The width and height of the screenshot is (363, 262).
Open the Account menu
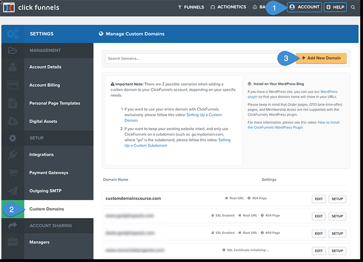tap(304, 7)
